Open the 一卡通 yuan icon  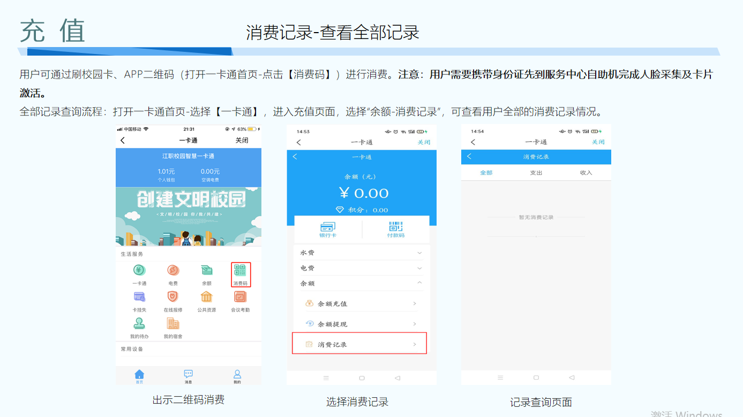pos(139,271)
